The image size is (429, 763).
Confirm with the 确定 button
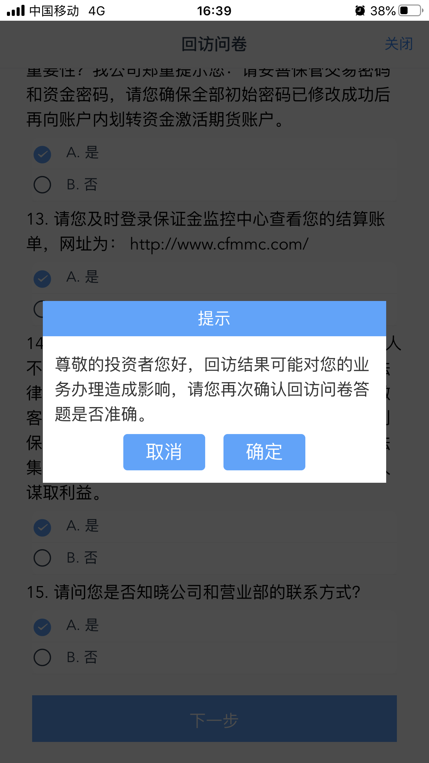click(x=264, y=452)
